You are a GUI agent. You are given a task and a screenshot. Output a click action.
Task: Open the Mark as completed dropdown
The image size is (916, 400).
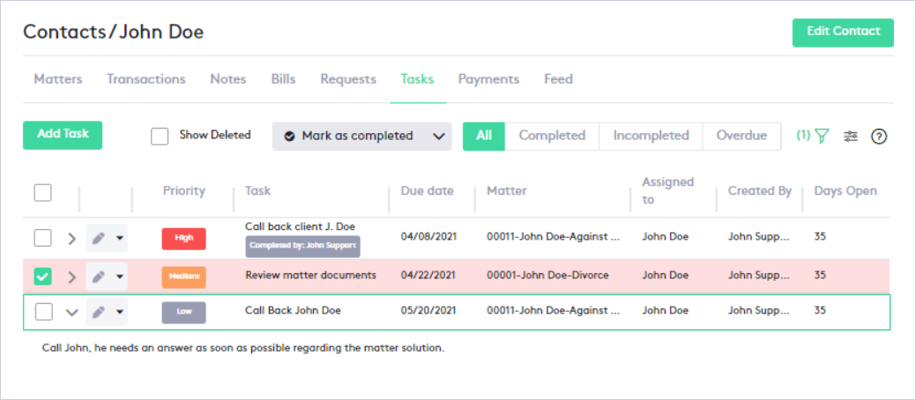click(361, 136)
